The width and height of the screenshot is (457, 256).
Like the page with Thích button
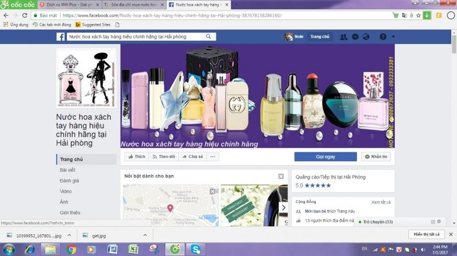(x=137, y=156)
